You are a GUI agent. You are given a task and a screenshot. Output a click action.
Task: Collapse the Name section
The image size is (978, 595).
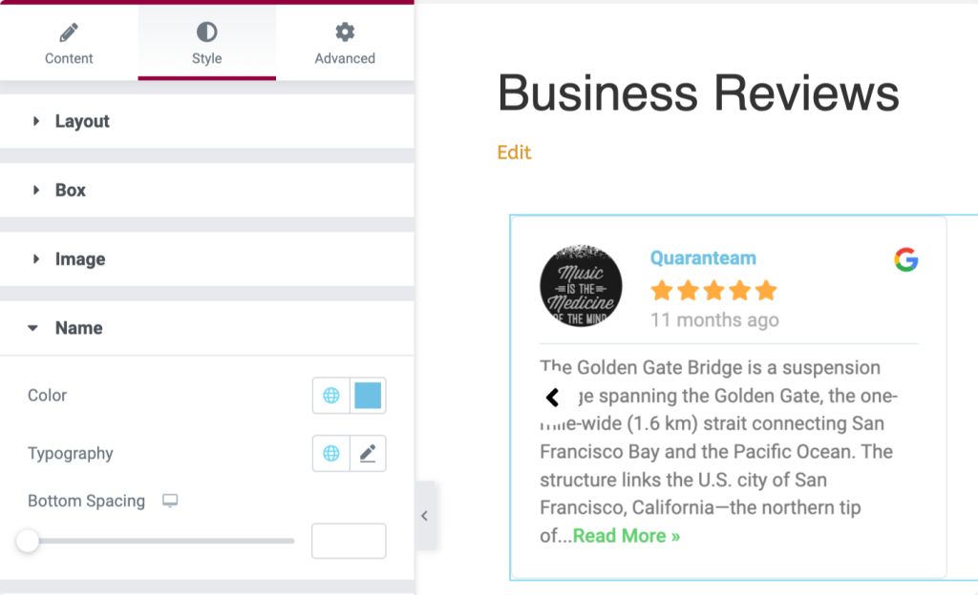(x=78, y=328)
